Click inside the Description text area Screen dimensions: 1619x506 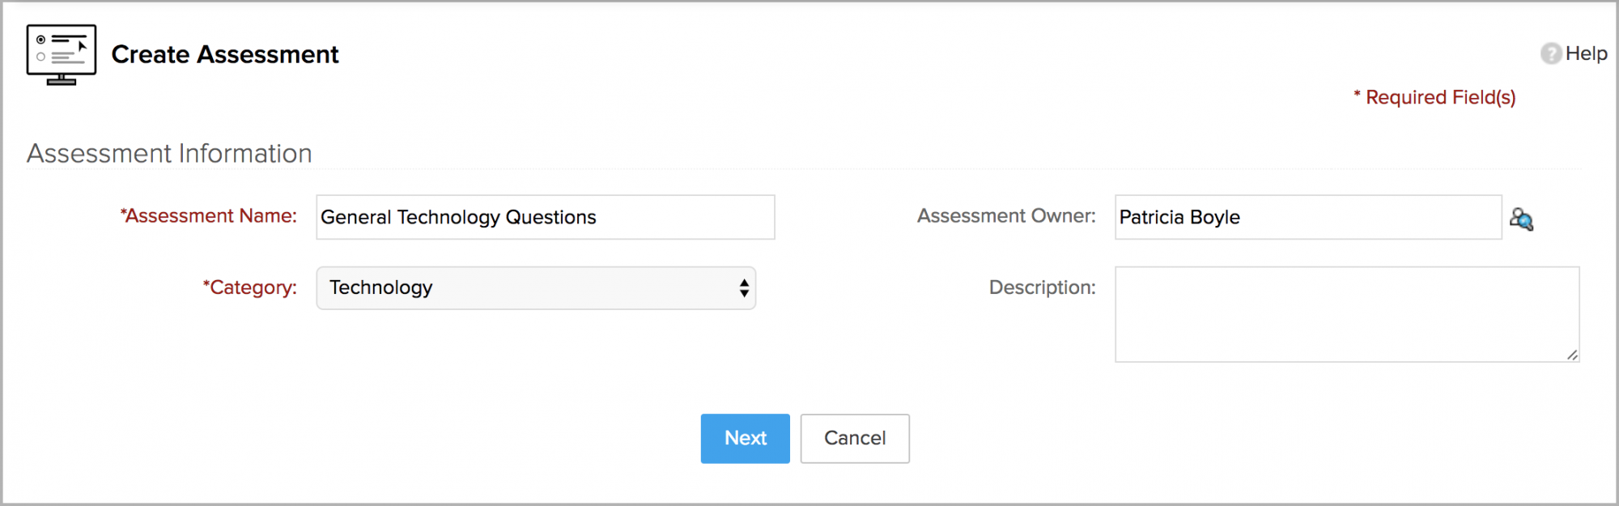1347,314
